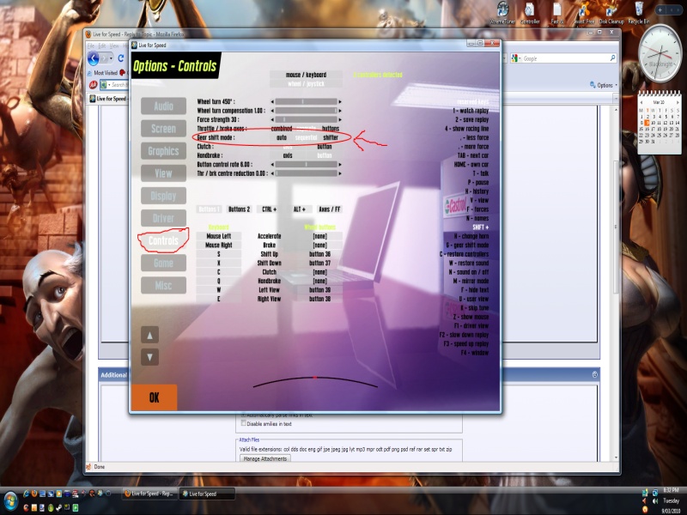Set Handbrake to axis

pos(288,155)
